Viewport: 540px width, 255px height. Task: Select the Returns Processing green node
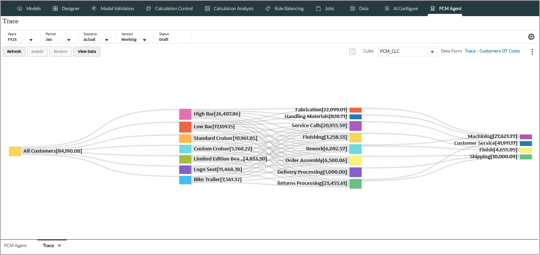(356, 184)
